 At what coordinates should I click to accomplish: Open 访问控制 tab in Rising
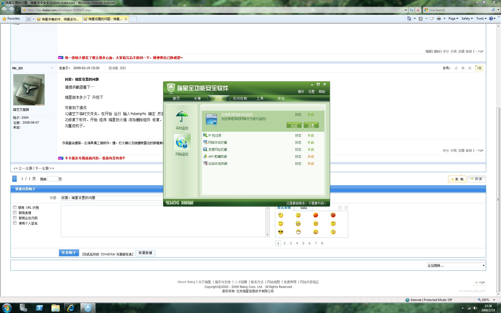click(240, 98)
